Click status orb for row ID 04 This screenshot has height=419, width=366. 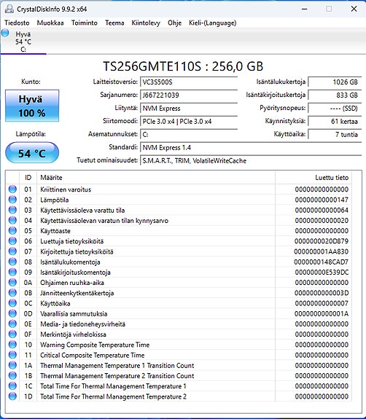pyautogui.click(x=12, y=220)
